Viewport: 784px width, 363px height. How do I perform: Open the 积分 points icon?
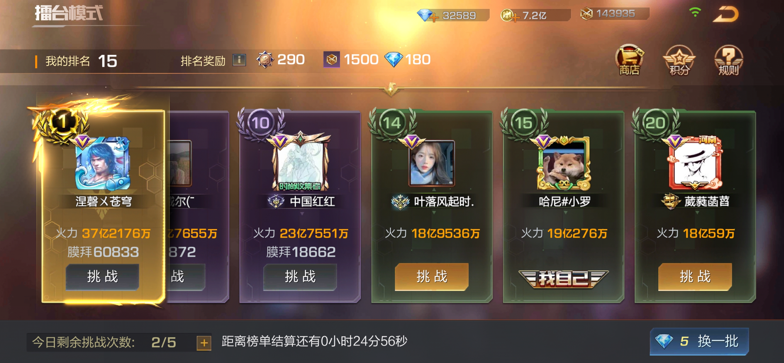pos(679,60)
